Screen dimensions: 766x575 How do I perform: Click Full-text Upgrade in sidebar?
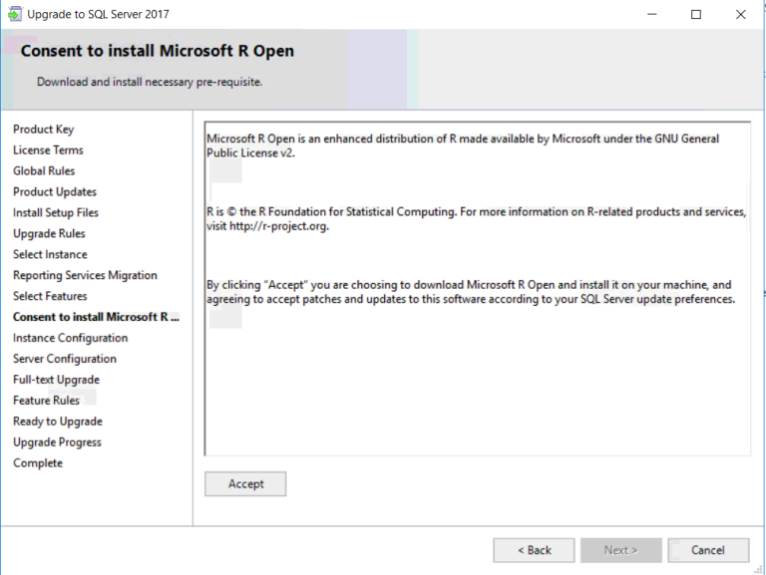(x=56, y=381)
